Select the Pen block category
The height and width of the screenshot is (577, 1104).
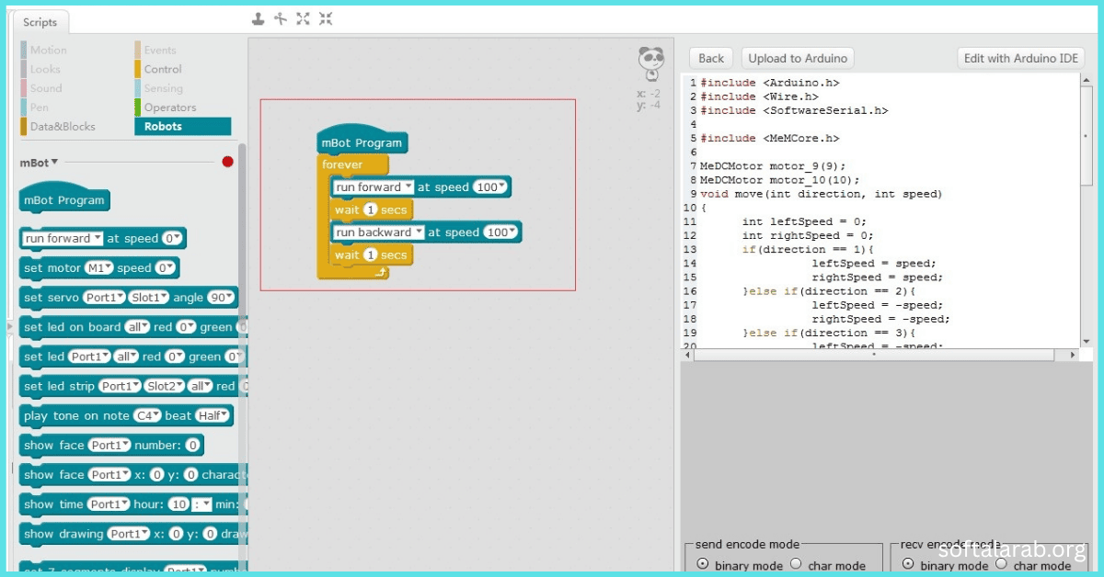click(39, 107)
